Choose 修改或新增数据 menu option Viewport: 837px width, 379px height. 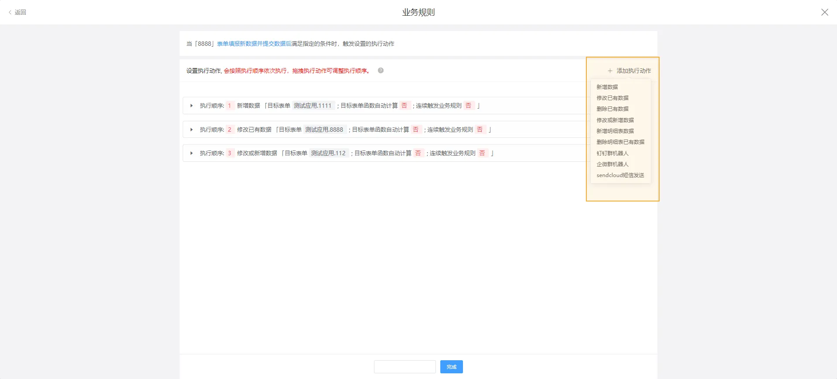[615, 120]
